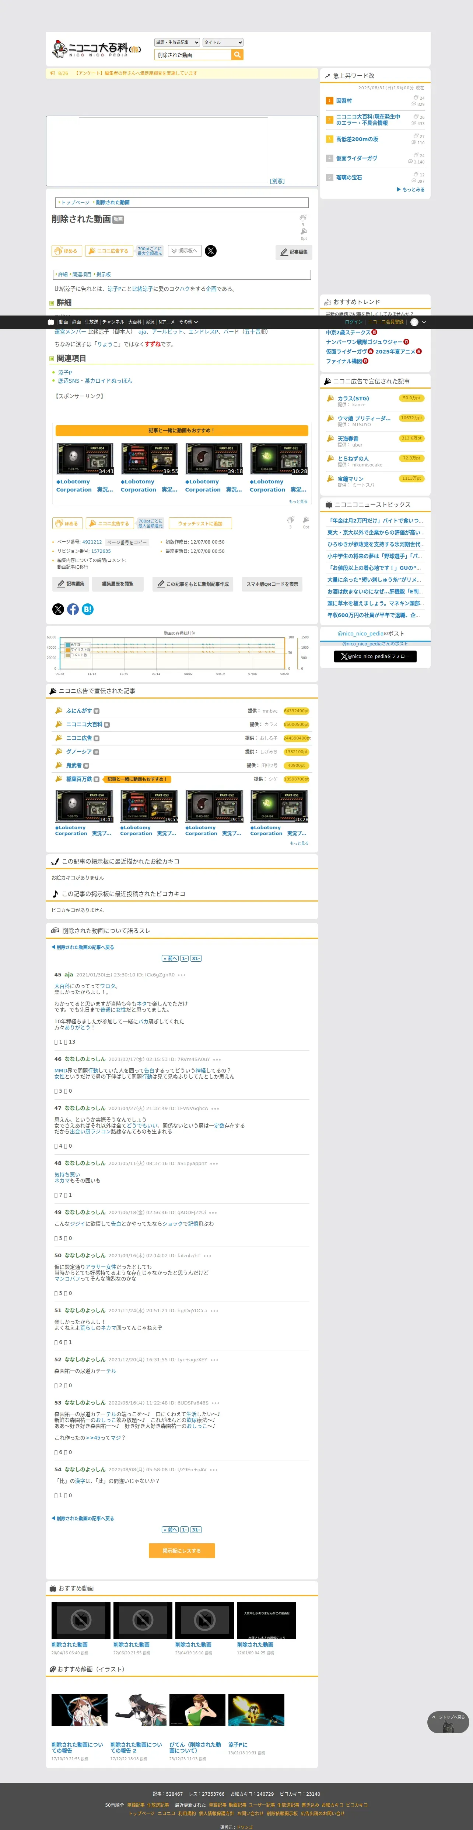Click the orange 掲示板にレスする button

pyautogui.click(x=182, y=1551)
